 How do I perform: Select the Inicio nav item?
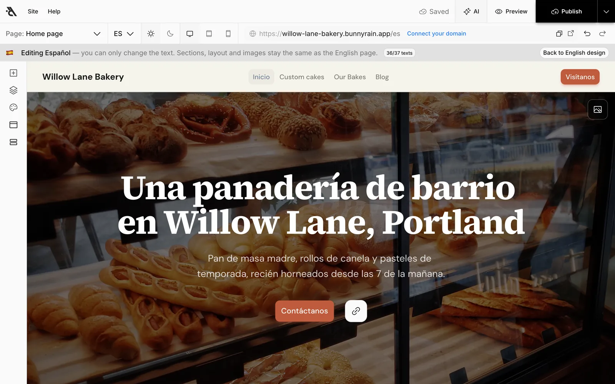click(261, 77)
